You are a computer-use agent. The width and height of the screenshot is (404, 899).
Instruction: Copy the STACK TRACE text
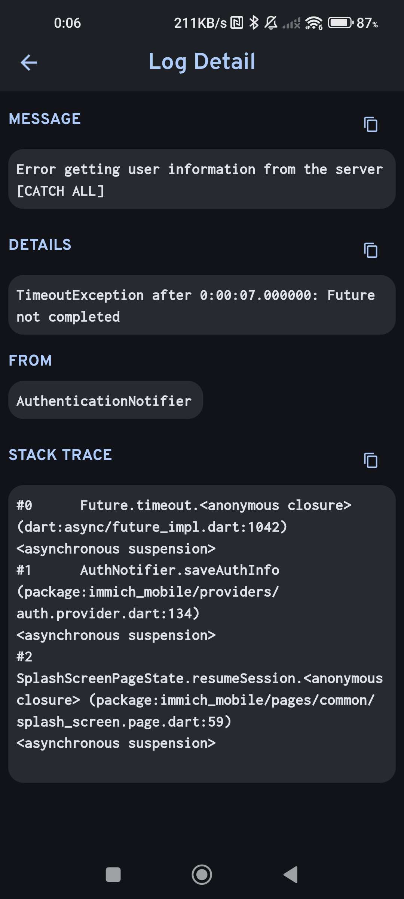tap(370, 460)
